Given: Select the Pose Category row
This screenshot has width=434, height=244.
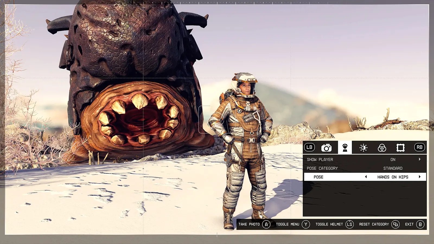Looking at the screenshot, I should tap(365, 168).
